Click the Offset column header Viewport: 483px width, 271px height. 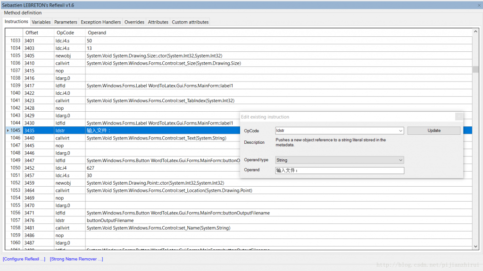[x=39, y=33]
